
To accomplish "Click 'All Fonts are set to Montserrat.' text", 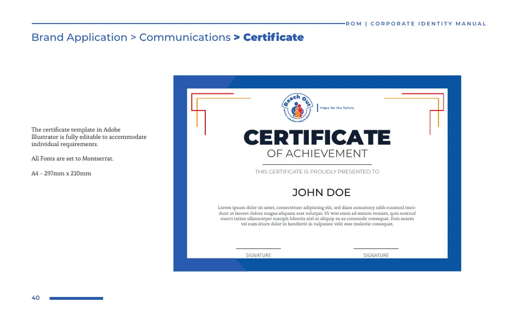I will [x=73, y=158].
